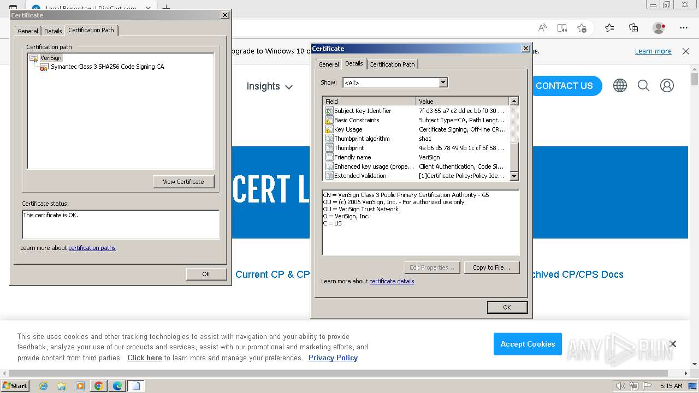Open the certification paths help link
This screenshot has height=393, width=699.
[92, 248]
